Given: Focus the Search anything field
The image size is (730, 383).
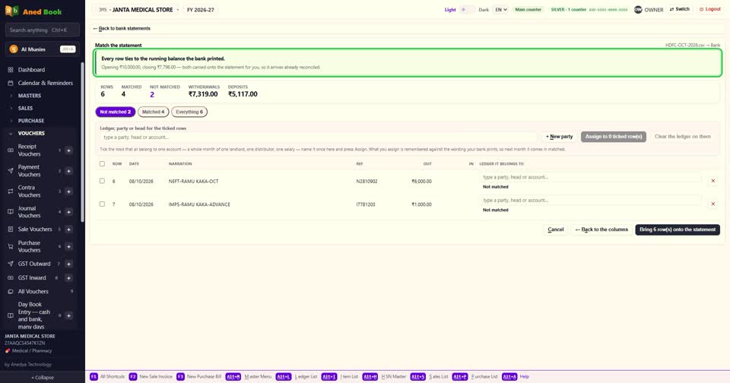Looking at the screenshot, I should pyautogui.click(x=43, y=30).
